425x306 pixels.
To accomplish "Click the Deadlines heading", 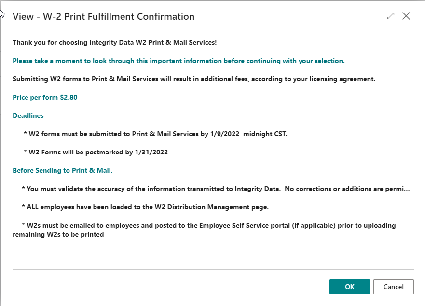I will (x=28, y=115).
